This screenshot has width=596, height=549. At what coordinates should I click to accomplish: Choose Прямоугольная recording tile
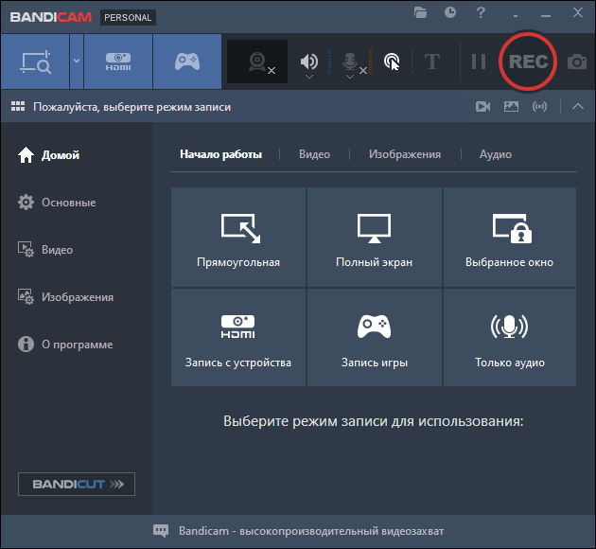pos(238,237)
